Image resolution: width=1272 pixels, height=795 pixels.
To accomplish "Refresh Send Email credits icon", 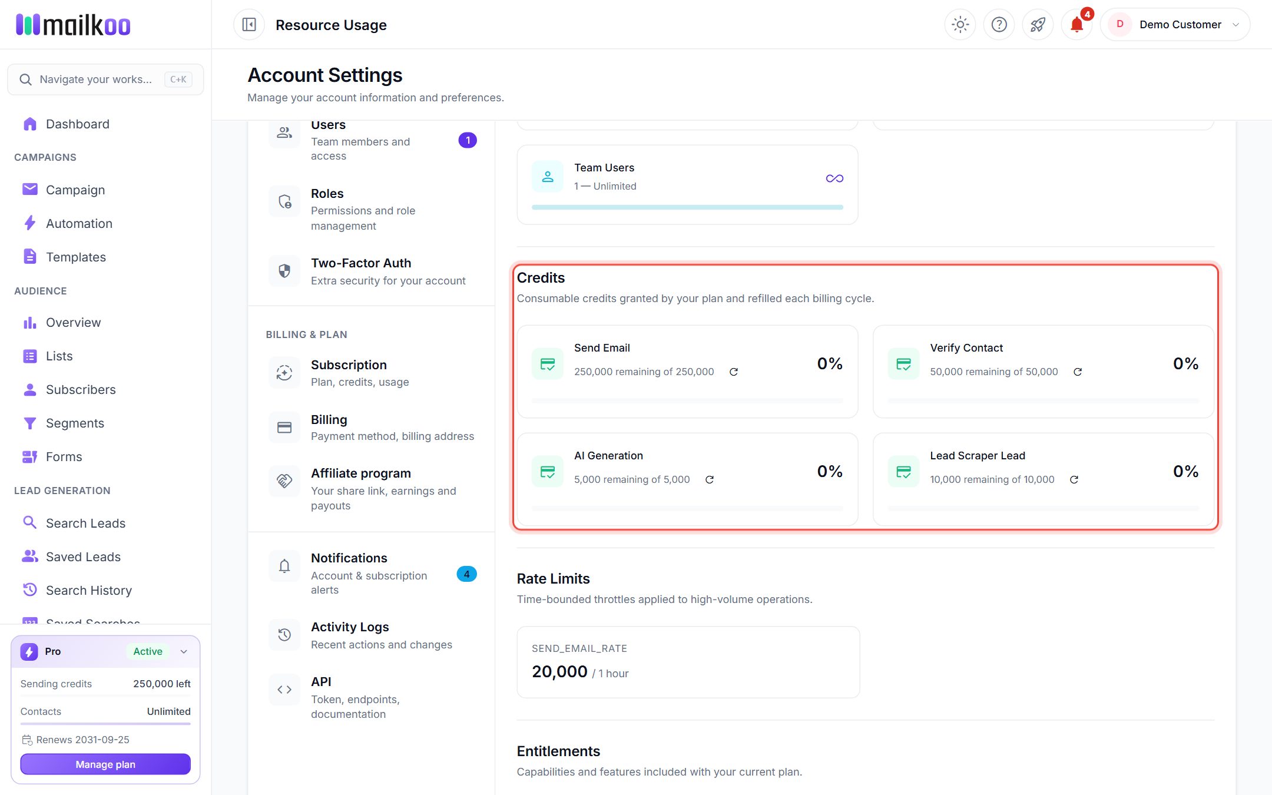I will tap(734, 372).
